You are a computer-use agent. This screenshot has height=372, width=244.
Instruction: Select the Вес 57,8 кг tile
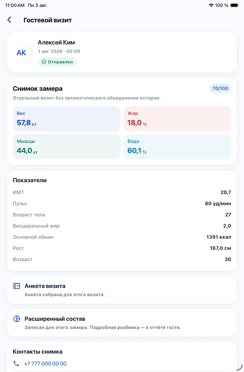coord(66,119)
